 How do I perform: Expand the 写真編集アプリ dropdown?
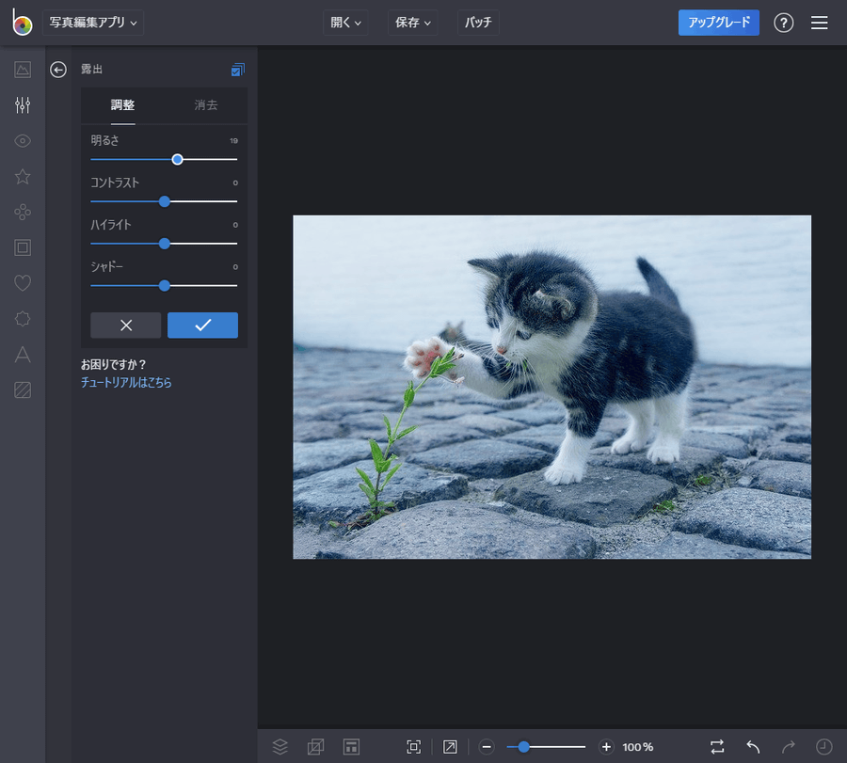point(93,23)
